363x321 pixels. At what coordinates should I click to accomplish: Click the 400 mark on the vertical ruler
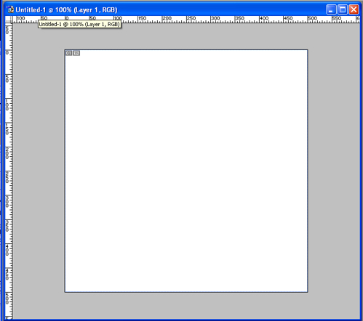(7, 250)
